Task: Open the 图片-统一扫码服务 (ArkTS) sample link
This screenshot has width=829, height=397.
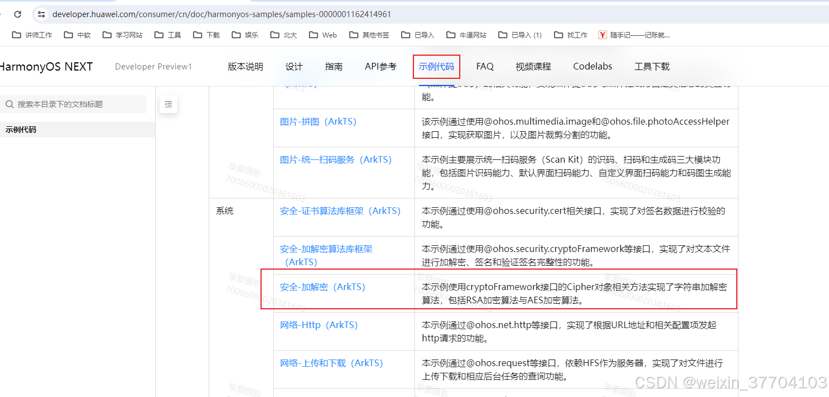Action: [336, 159]
